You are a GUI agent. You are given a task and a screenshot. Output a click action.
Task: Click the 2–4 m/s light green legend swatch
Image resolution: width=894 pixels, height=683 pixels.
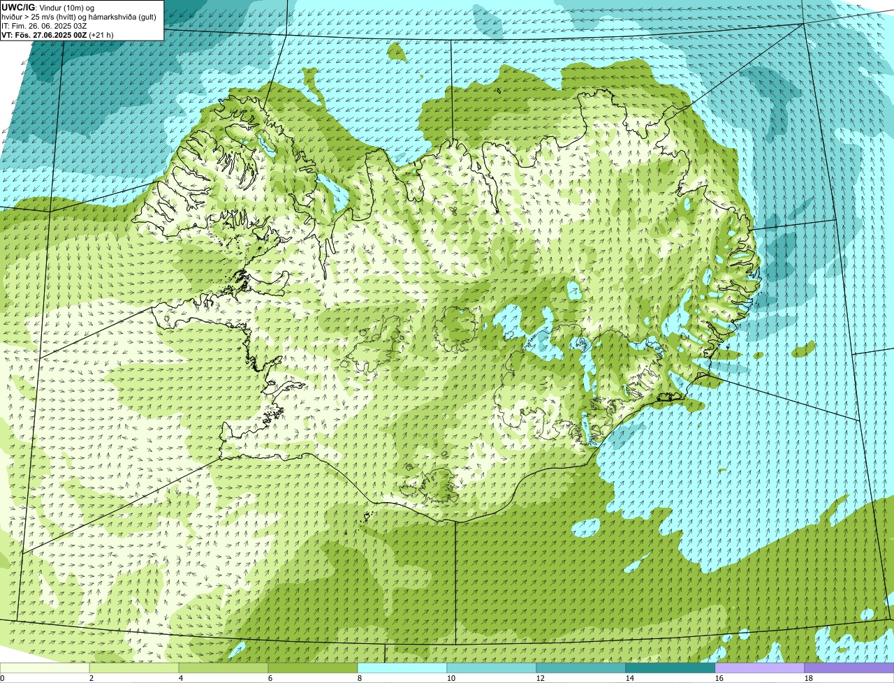pos(134,668)
